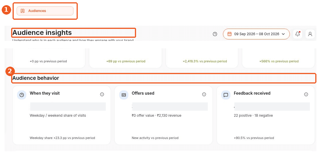Viewport: 321px width, 157px height.
Task: Expand the date range chevron arrow
Action: pyautogui.click(x=283, y=34)
